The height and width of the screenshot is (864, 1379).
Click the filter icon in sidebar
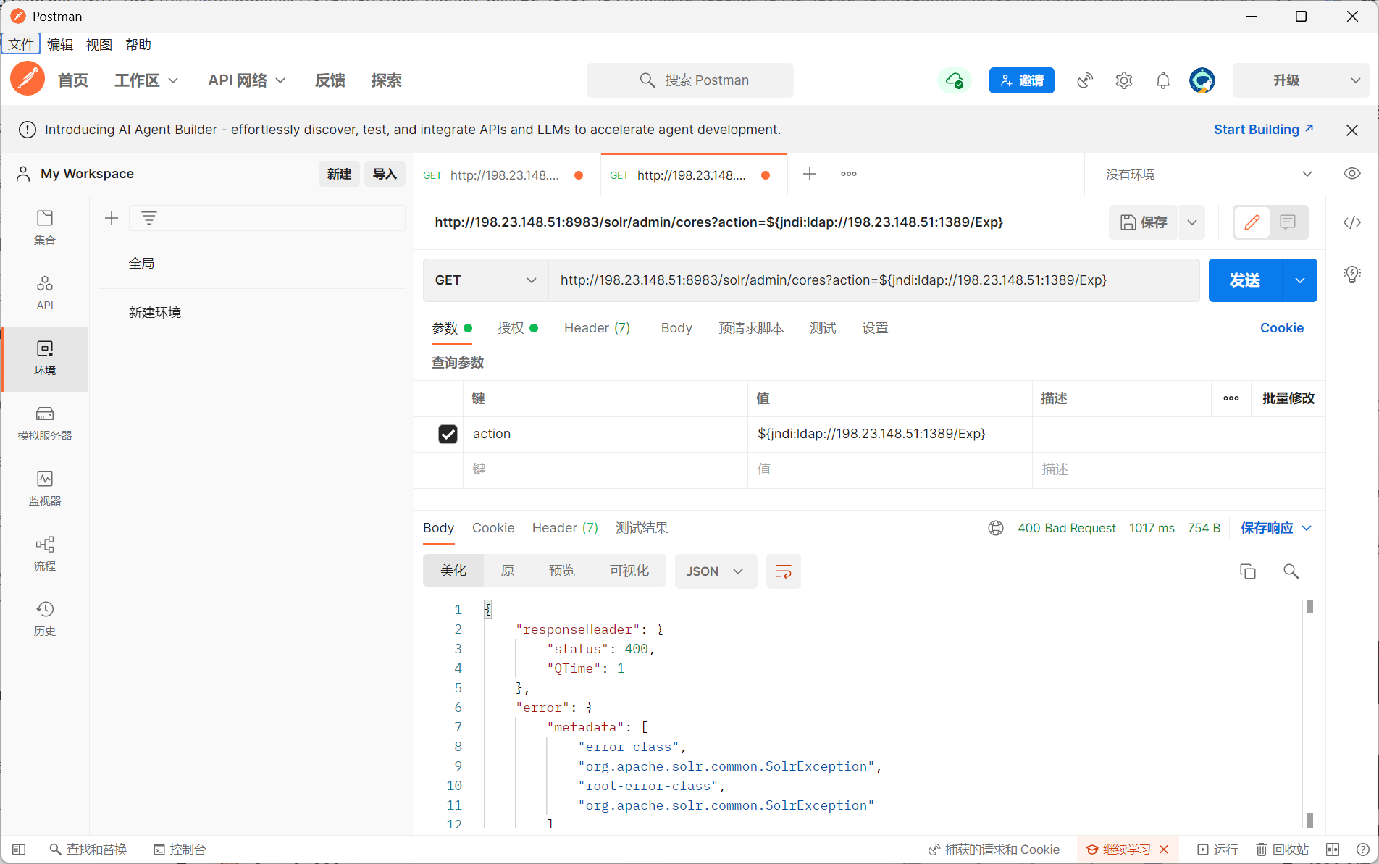[149, 218]
